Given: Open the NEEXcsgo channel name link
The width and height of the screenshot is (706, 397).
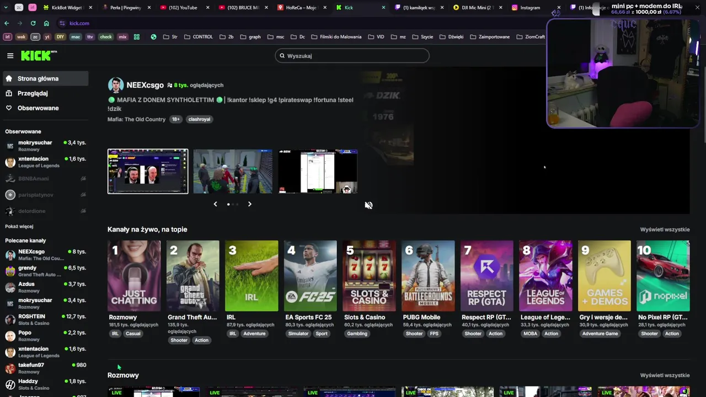Looking at the screenshot, I should [145, 85].
